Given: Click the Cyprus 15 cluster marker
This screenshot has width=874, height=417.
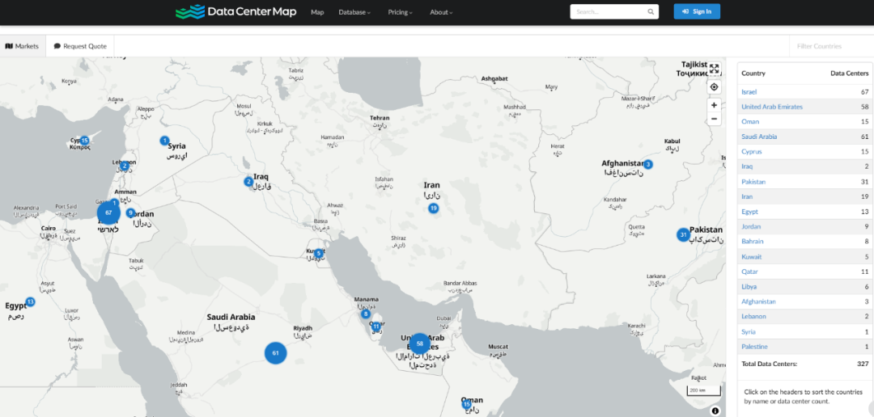Looking at the screenshot, I should click(84, 141).
